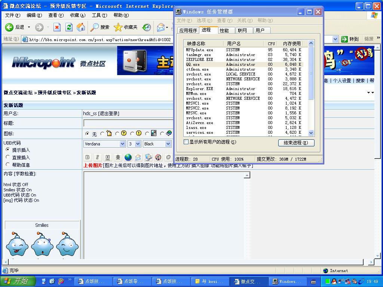383x287 pixels.
Task: Select the 直接插入 UBB radio button
Action: [x=8, y=157]
